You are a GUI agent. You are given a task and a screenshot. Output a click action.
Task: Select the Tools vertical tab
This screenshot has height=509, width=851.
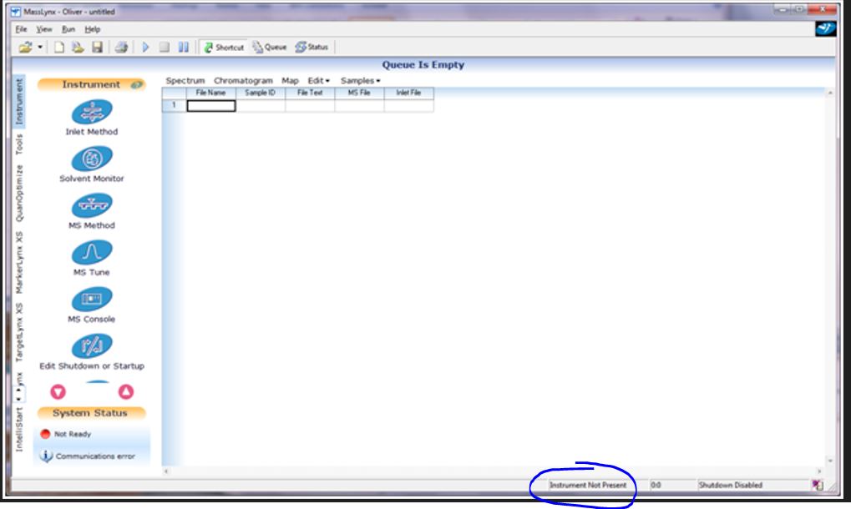coord(19,144)
